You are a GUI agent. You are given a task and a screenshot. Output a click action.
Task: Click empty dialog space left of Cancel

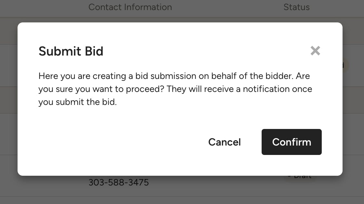[114, 142]
